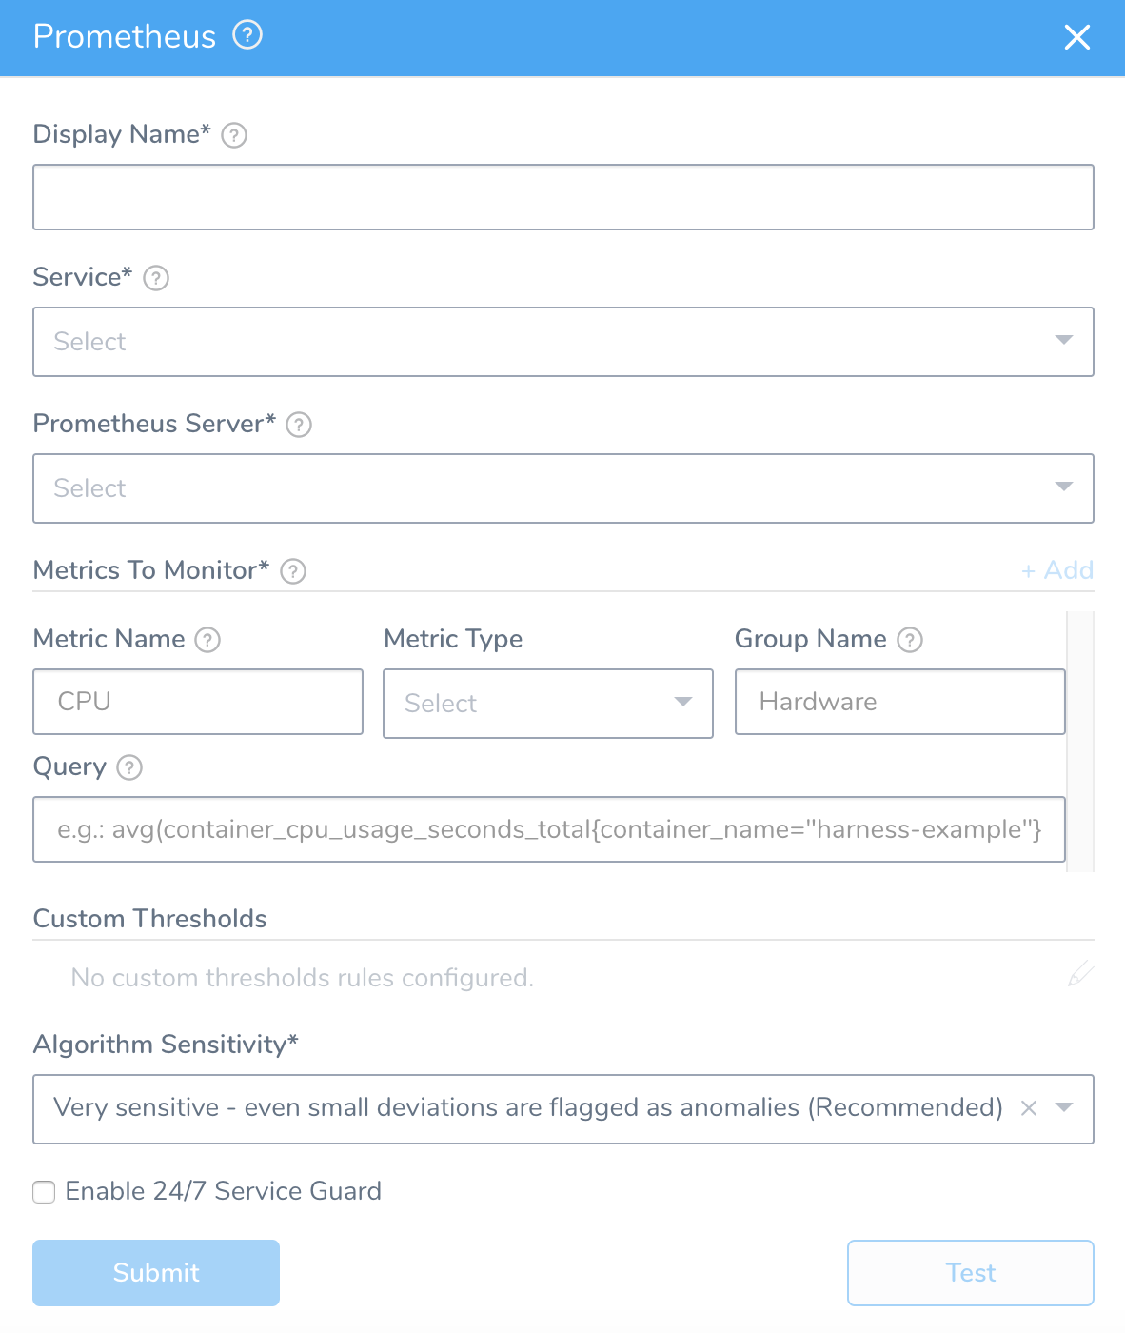Add a new metric with + Add
The image size is (1125, 1333).
(x=1057, y=570)
